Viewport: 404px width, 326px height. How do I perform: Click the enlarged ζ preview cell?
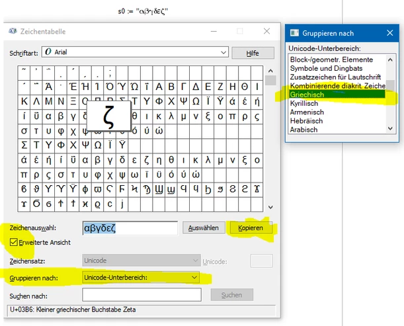108,116
